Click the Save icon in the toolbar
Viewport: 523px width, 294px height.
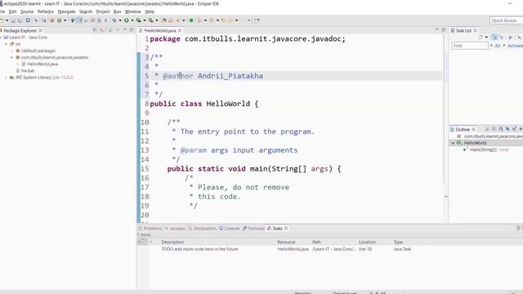pos(13,20)
